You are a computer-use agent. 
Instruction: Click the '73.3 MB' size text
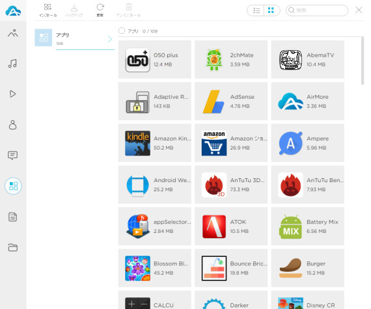click(x=240, y=189)
